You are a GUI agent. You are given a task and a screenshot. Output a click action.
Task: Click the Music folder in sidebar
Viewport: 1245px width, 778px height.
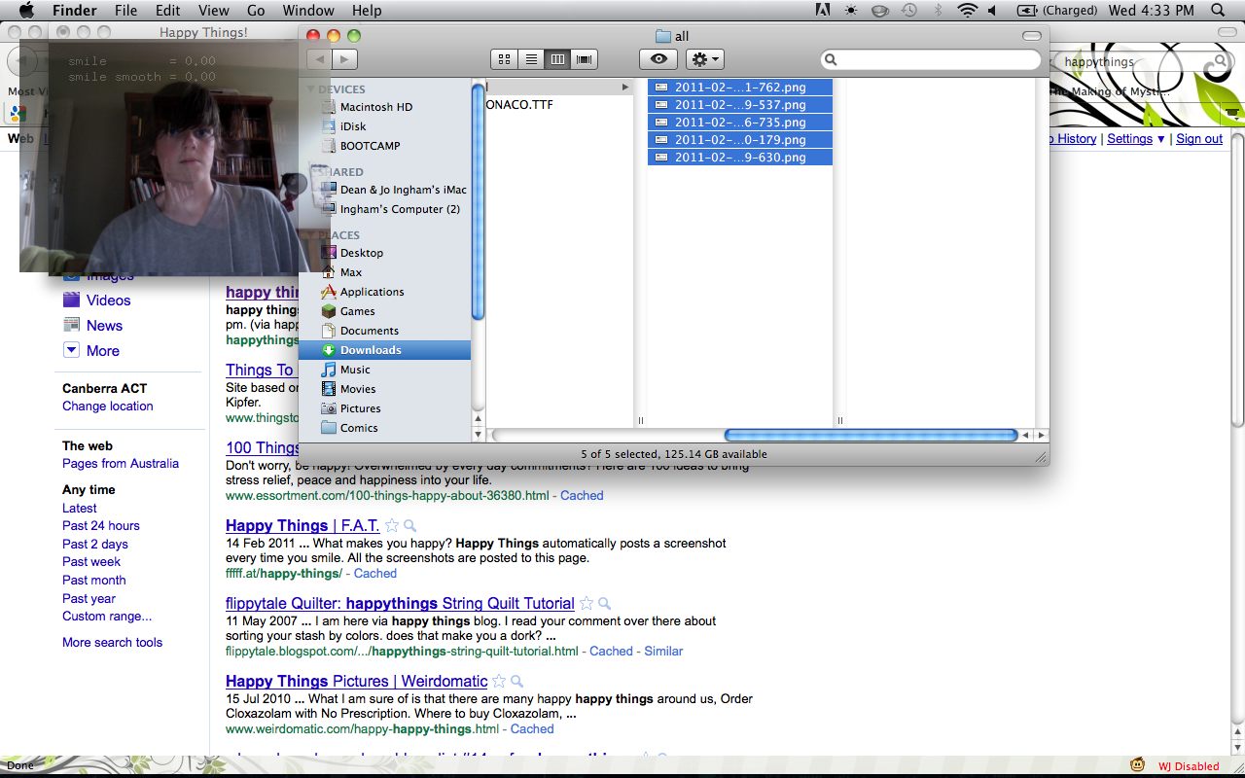click(355, 370)
